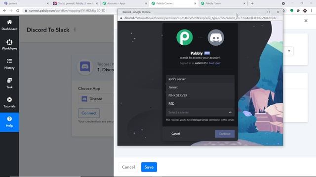Click Cancel in Discord authorization dialog
This screenshot has height=177, width=316.
click(176, 134)
